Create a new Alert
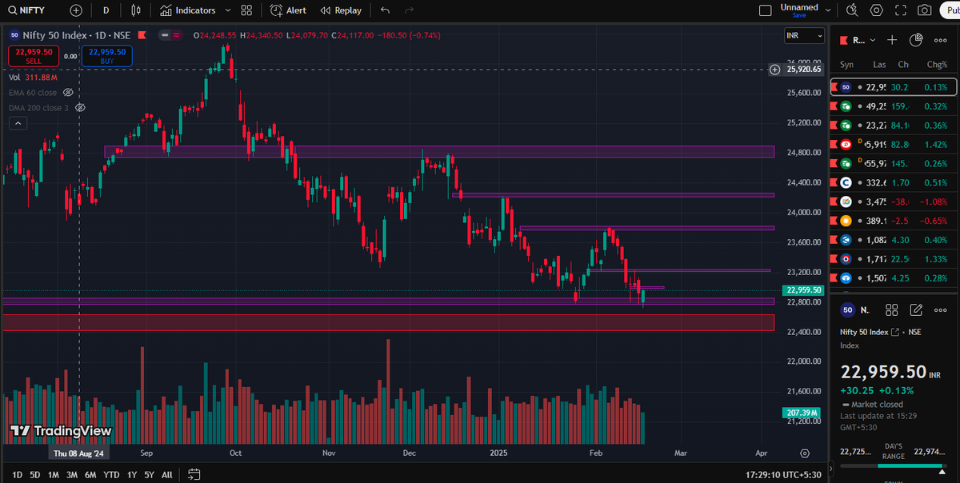The image size is (960, 483). click(x=288, y=10)
